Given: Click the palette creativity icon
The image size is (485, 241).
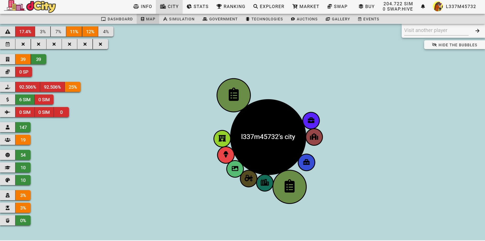Looking at the screenshot, I should coord(8,180).
